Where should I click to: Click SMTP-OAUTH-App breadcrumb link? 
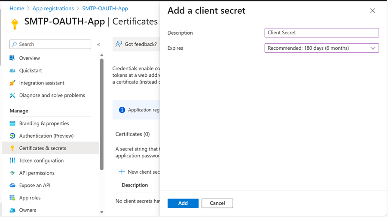[x=105, y=9]
